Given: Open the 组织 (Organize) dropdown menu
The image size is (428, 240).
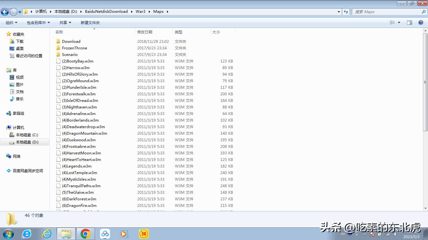Looking at the screenshot, I should [x=11, y=23].
